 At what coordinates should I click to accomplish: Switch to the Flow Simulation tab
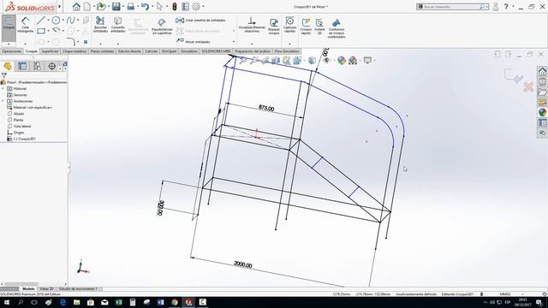click(x=287, y=51)
